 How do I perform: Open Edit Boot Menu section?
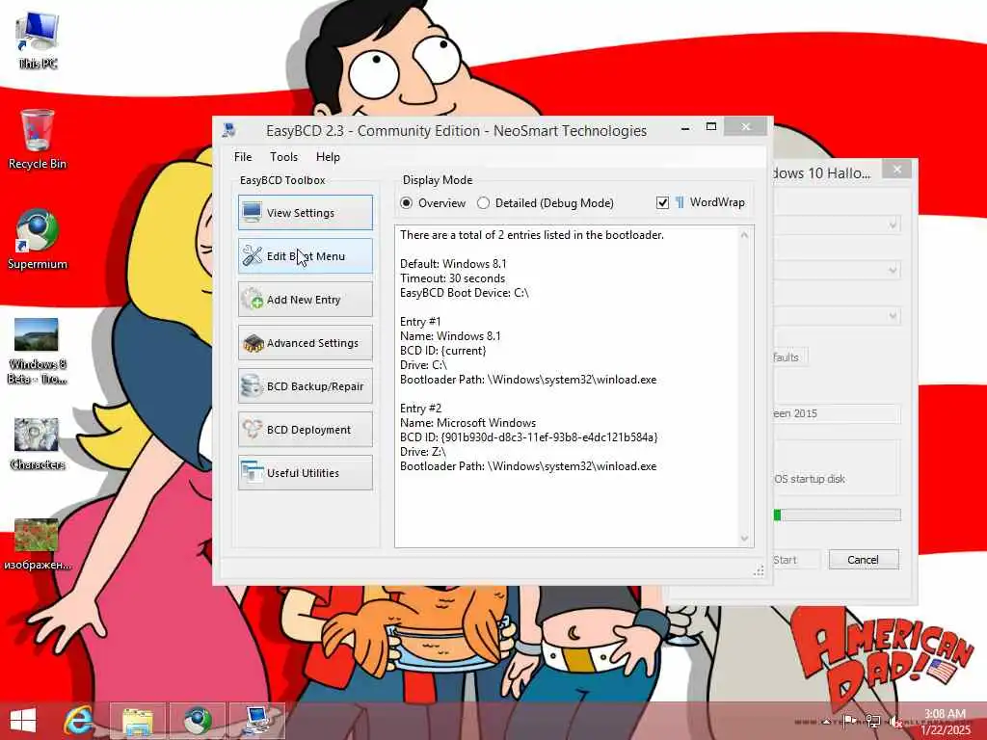point(306,256)
